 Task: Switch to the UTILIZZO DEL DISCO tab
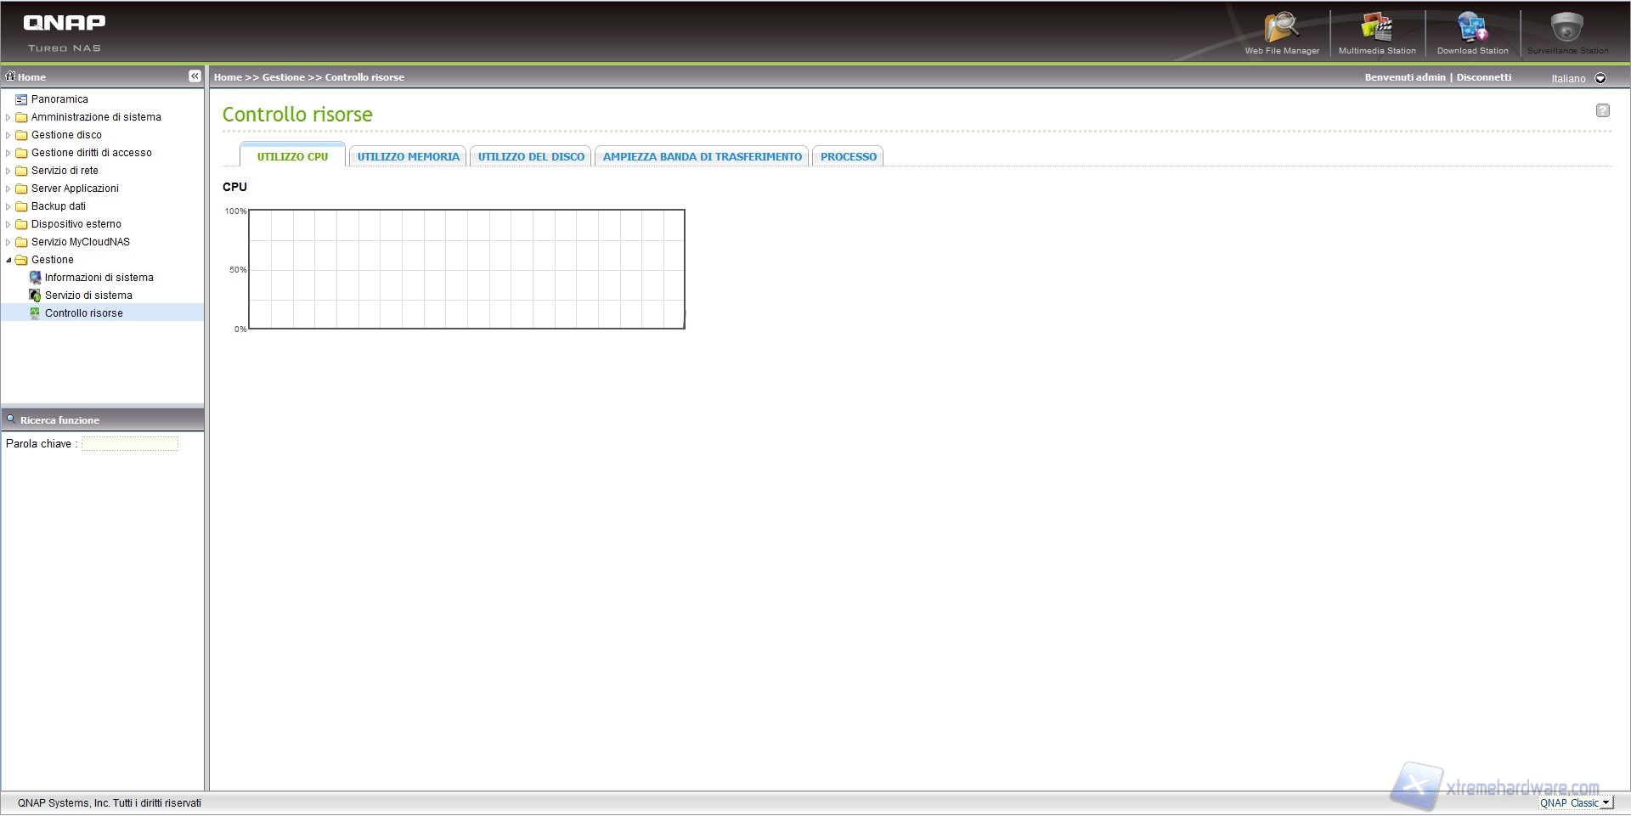click(531, 157)
